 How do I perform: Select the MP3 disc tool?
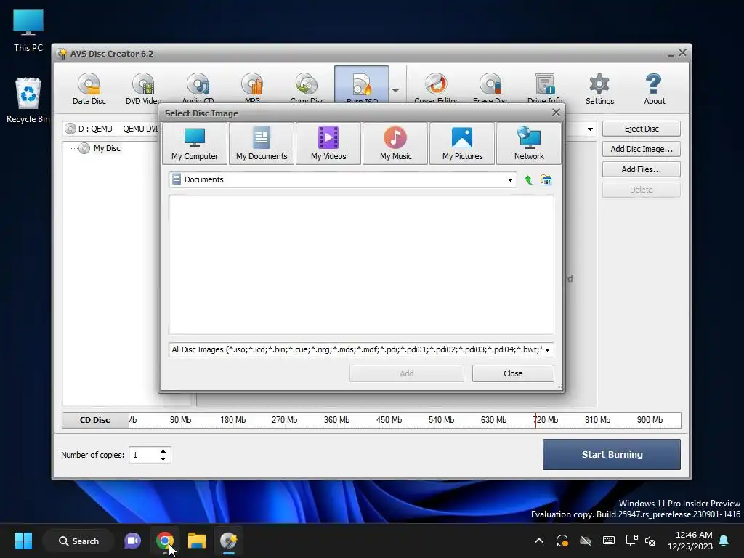tap(252, 89)
